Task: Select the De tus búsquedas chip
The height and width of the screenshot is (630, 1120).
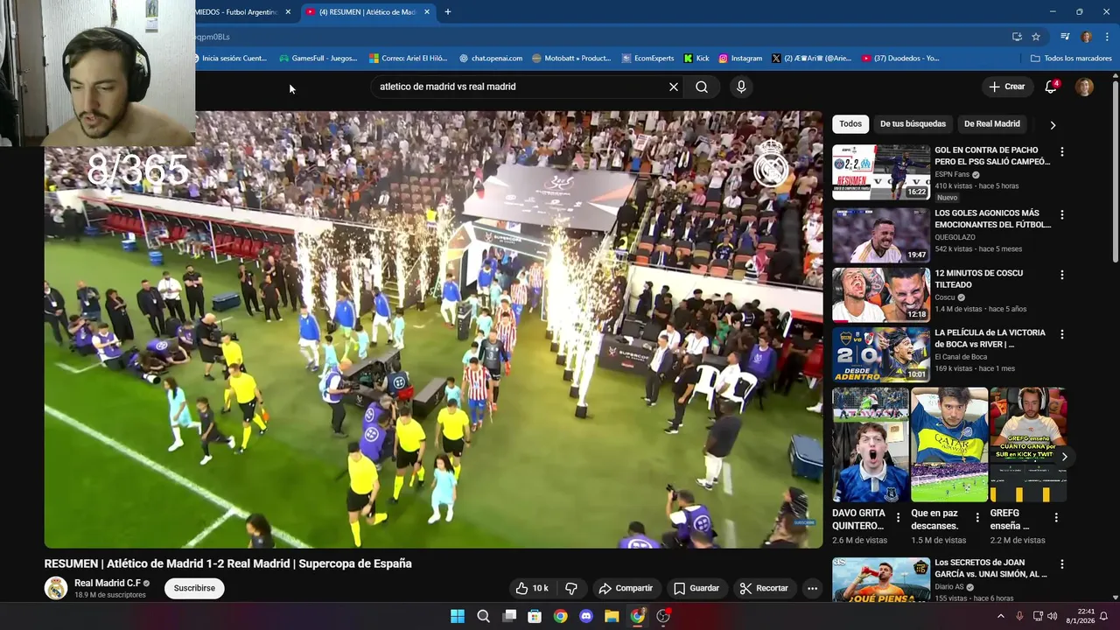Action: click(x=913, y=124)
